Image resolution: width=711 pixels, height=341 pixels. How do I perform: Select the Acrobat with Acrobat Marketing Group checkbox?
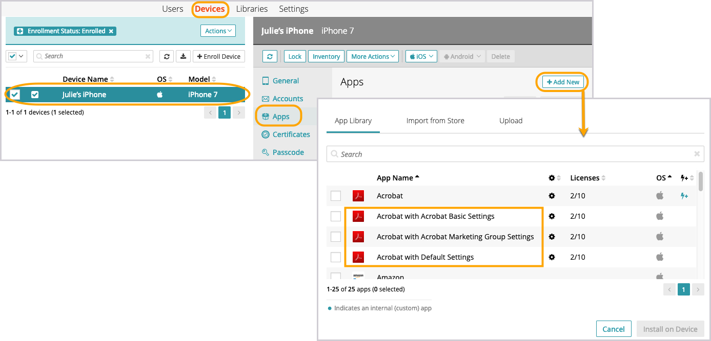coord(335,237)
